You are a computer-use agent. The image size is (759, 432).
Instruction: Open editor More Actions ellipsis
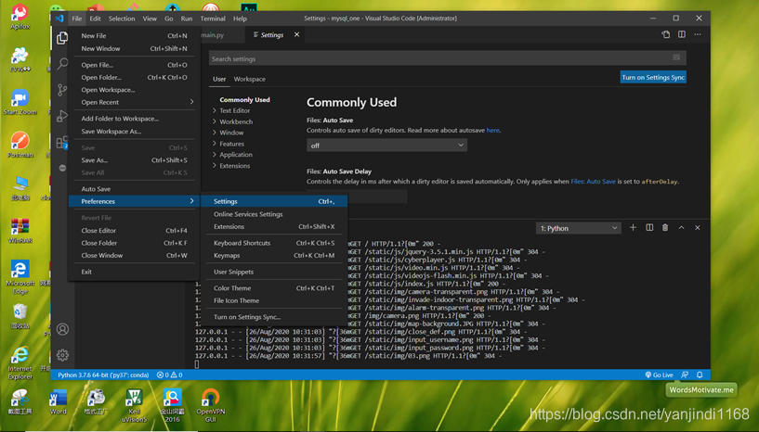pyautogui.click(x=698, y=34)
